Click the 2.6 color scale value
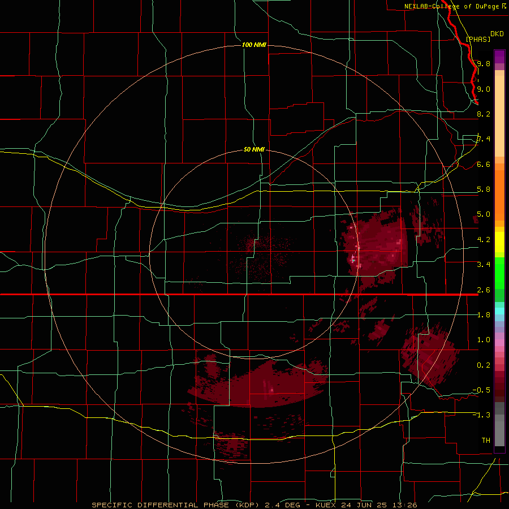This screenshot has height=509, width=509. coord(484,290)
